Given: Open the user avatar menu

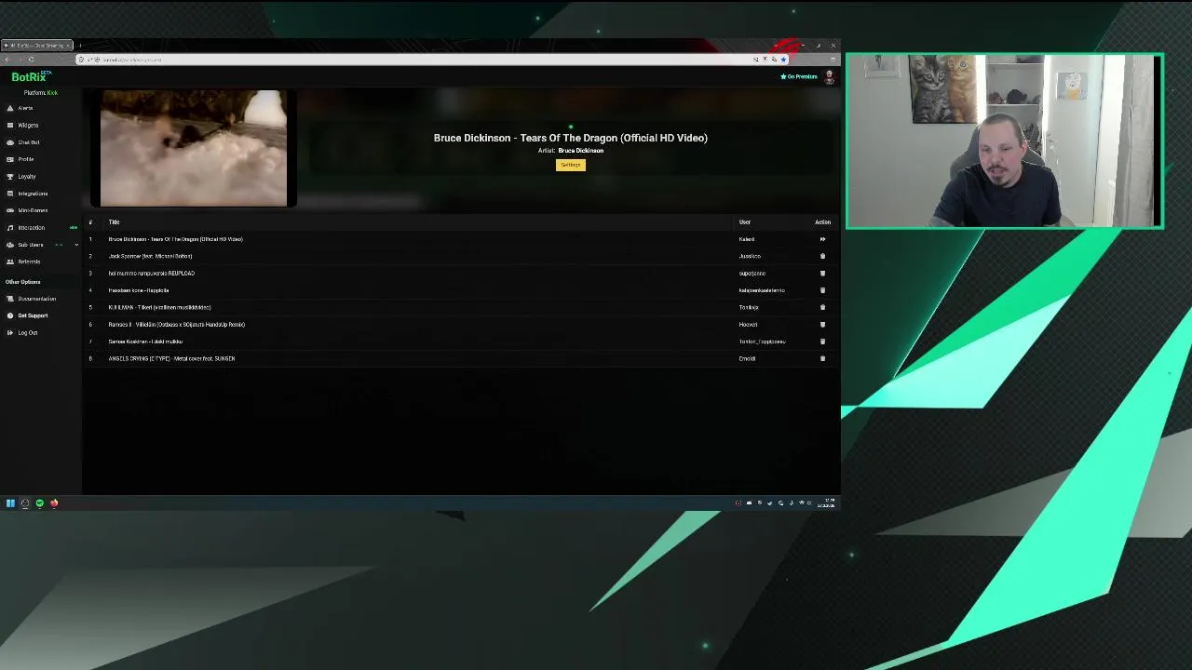Looking at the screenshot, I should tap(829, 77).
